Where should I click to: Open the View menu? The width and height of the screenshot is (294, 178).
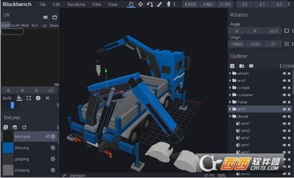113,4
